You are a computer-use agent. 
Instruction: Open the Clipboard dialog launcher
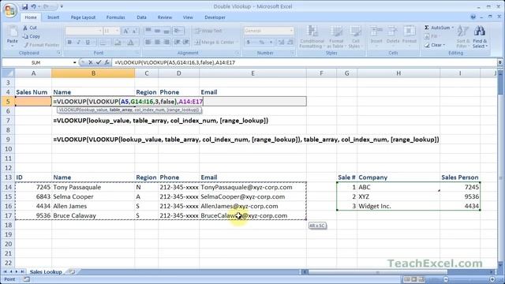pos(59,53)
